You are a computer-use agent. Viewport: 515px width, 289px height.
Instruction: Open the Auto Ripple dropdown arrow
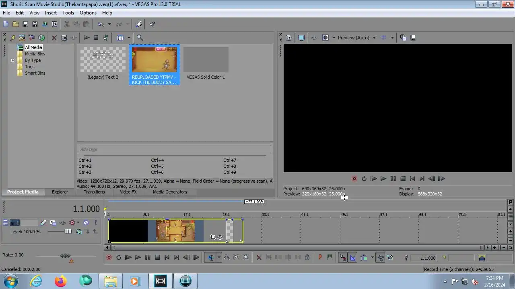372,258
